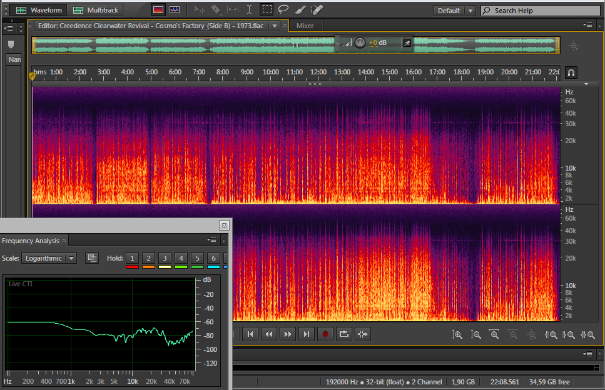Pin the volume HUD overlay
This screenshot has height=390, width=605.
click(407, 43)
